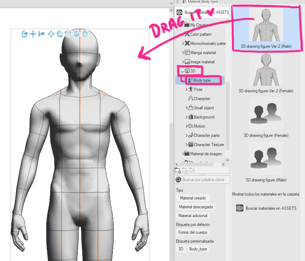305x261 pixels.
Task: Expand the Image material folder arrow
Action: 183,62
